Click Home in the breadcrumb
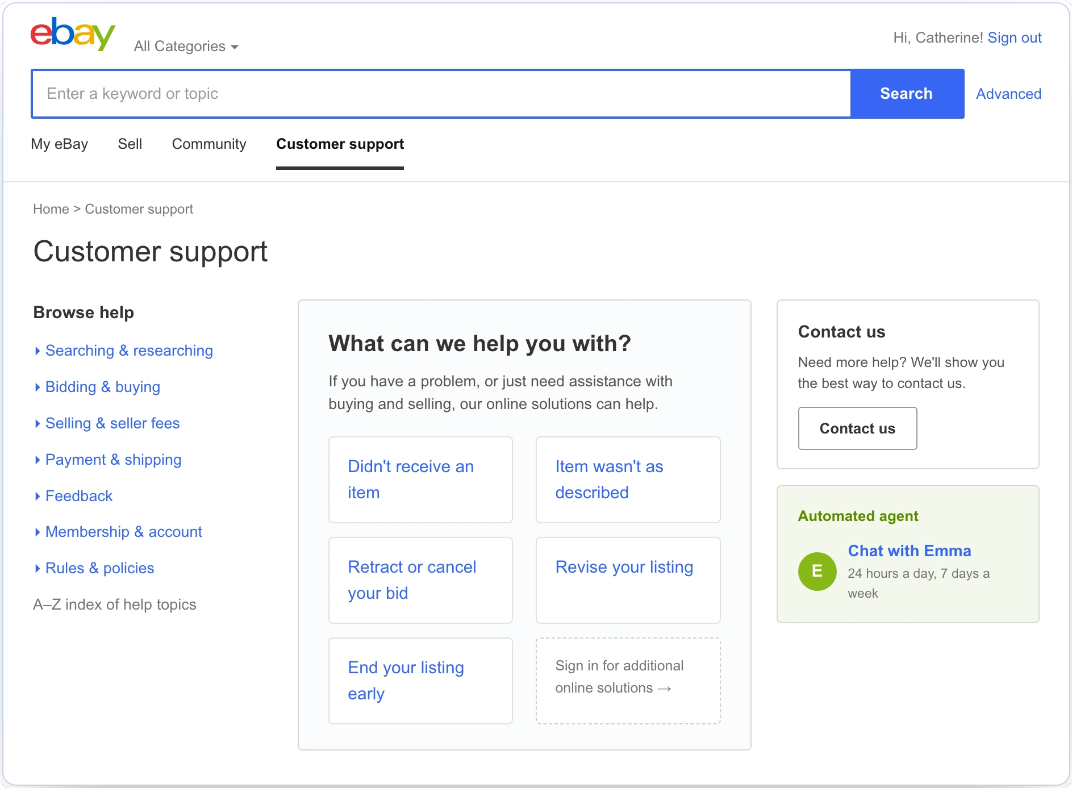This screenshot has width=1072, height=788. [x=51, y=209]
